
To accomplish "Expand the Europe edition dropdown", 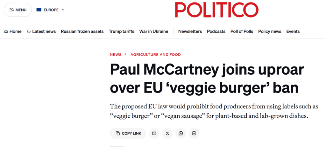I will click(63, 10).
